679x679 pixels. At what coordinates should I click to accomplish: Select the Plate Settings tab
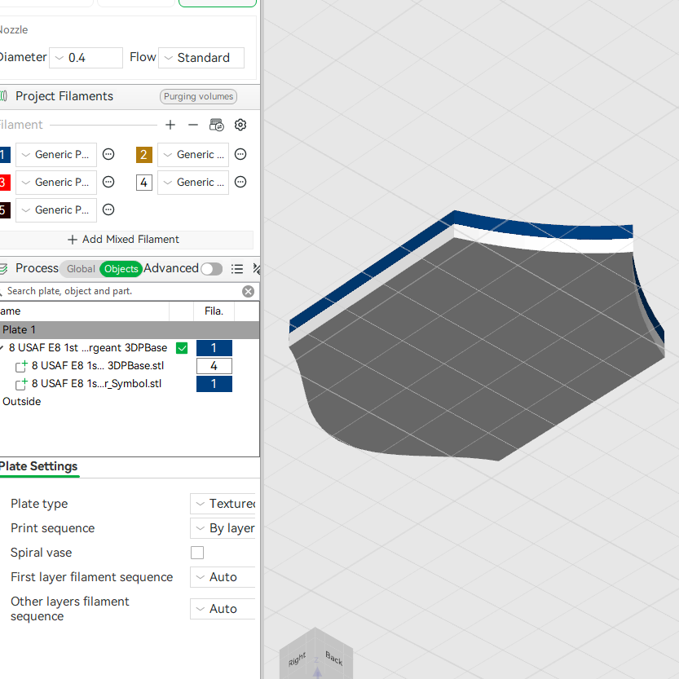pos(38,466)
